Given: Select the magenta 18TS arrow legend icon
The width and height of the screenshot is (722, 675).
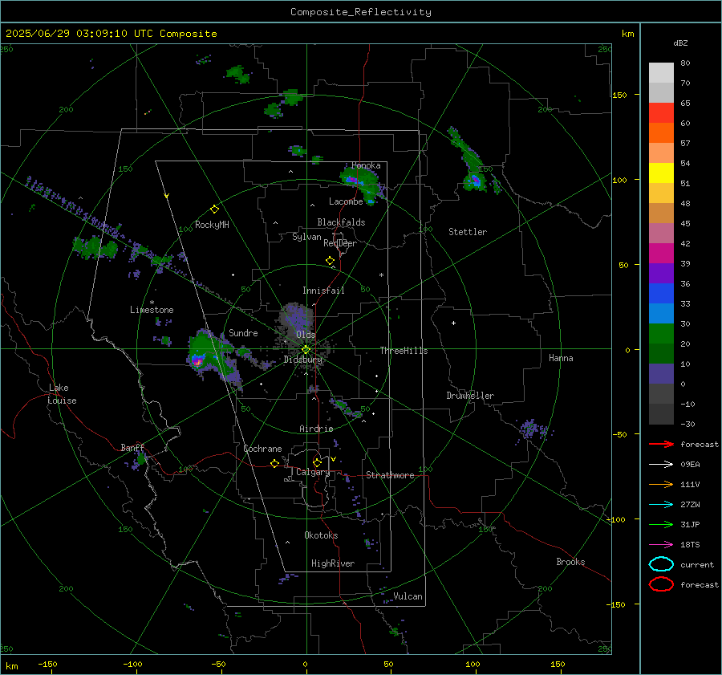Looking at the screenshot, I should coord(661,545).
